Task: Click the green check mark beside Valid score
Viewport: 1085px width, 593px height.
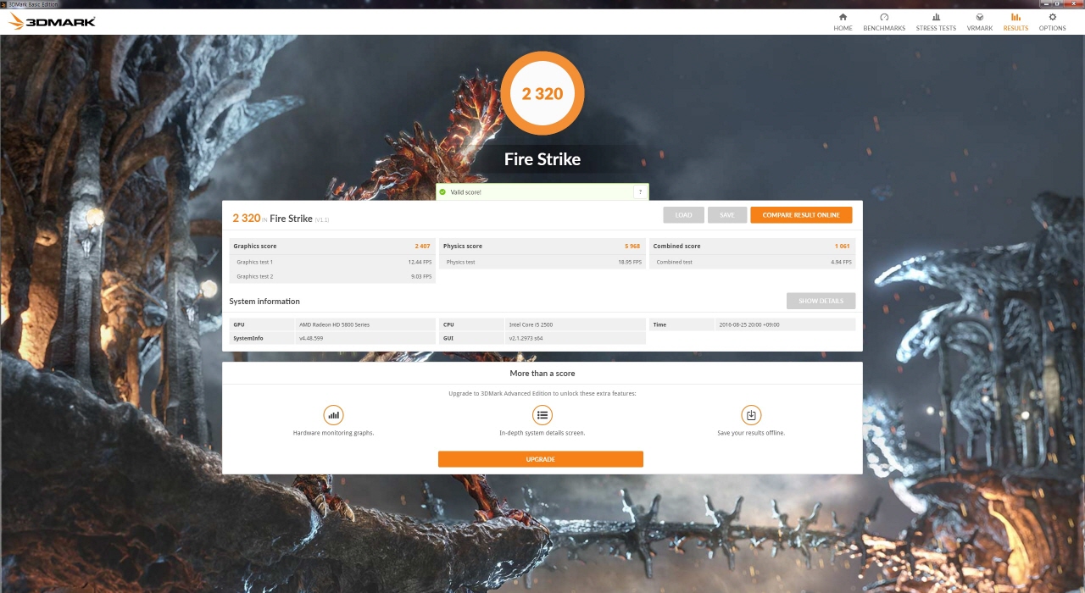Action: pos(442,192)
